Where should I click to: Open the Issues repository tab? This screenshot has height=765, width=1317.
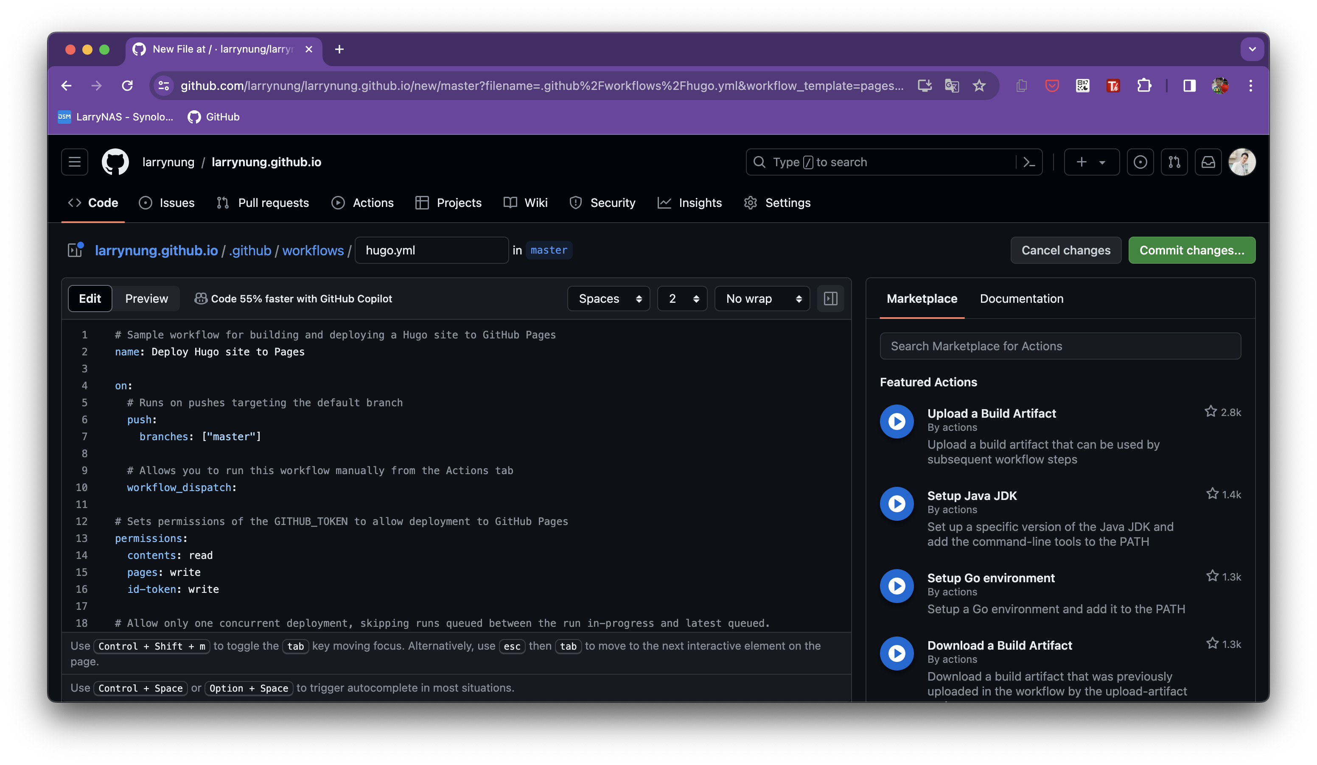tap(167, 203)
